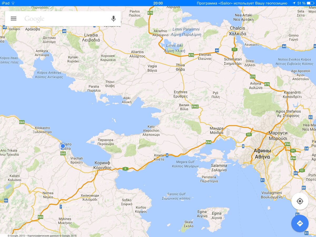Select the Мандра Μάνδρα label
316x237 pixels.
pos(216,130)
